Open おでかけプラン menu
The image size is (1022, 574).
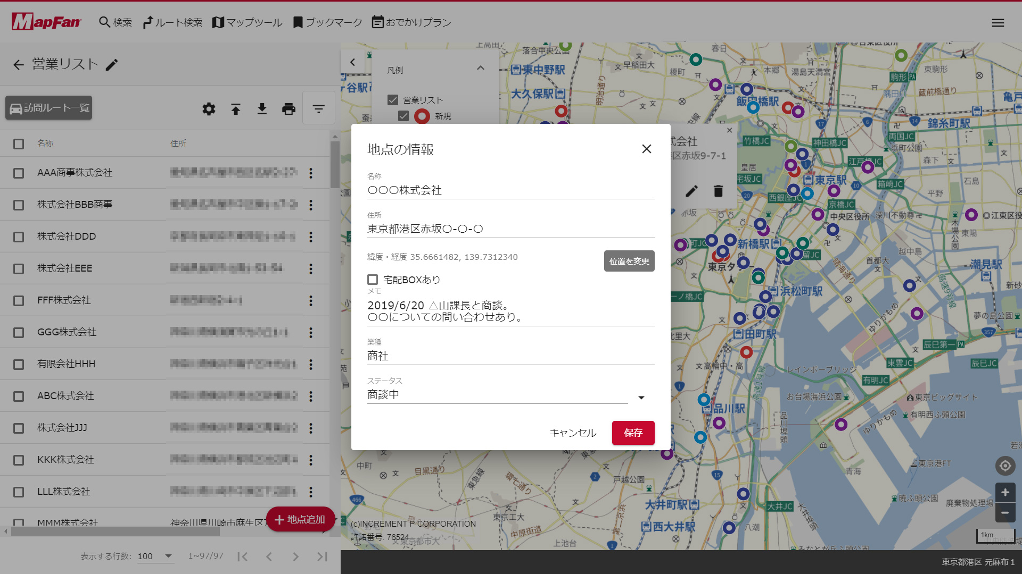pos(411,22)
